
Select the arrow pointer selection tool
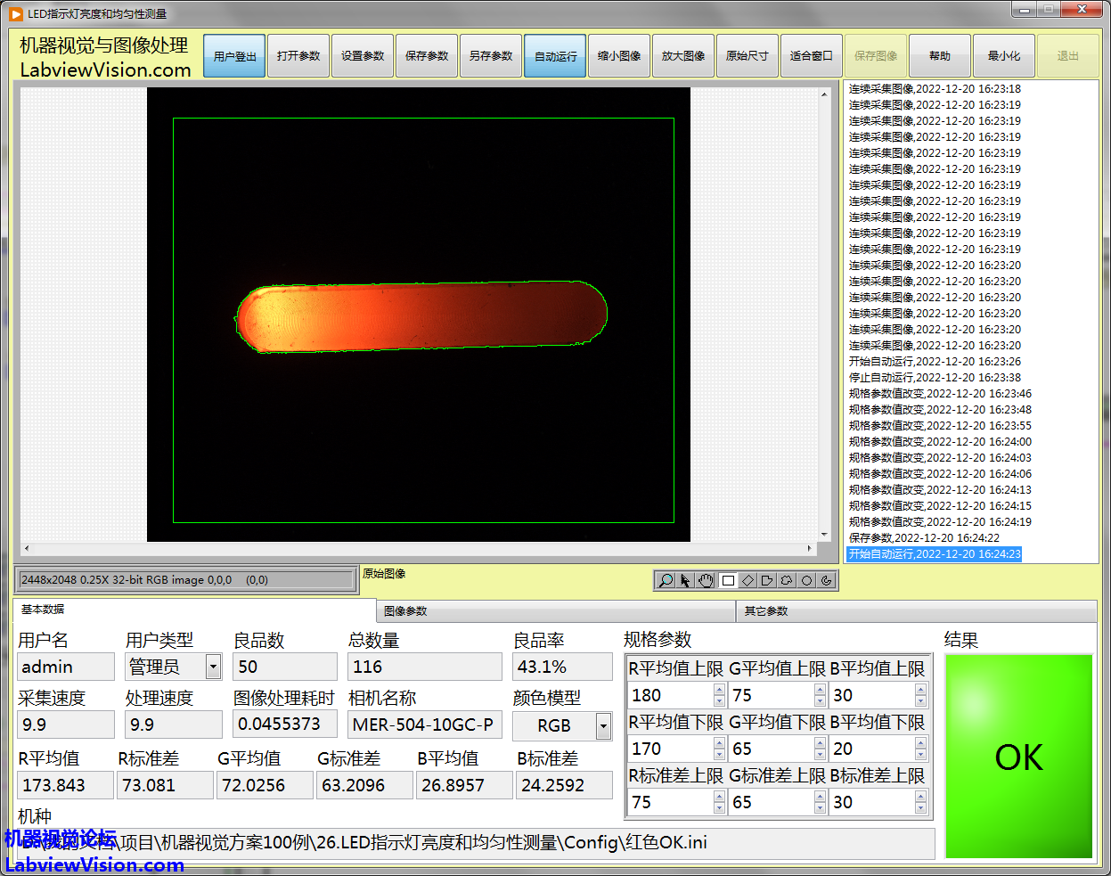pyautogui.click(x=685, y=580)
